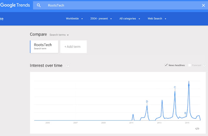Click help icon beside Interest over time
Image resolution: width=208 pixels, height=136 pixels.
pyautogui.click(x=68, y=66)
